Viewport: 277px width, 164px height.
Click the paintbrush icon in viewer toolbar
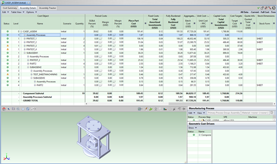(146, 109)
